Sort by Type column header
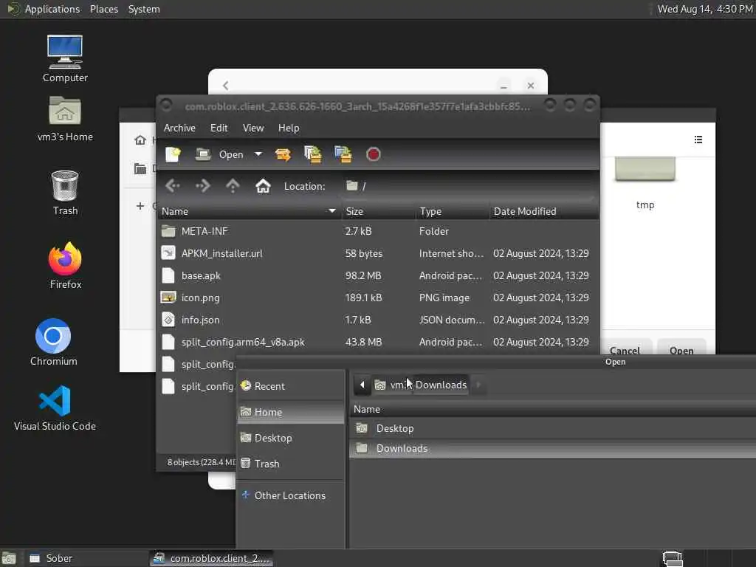Screen dimensions: 756x567 pyautogui.click(x=453, y=211)
